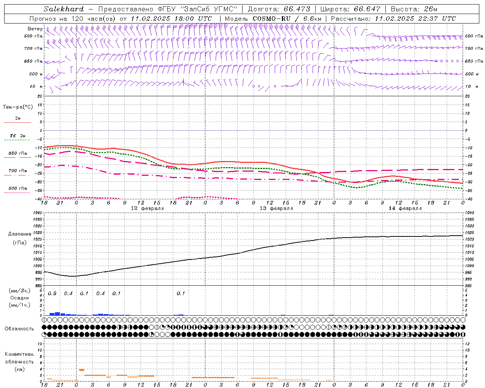Click the Давление pressure axis label
485x388 pixels.
(20, 234)
